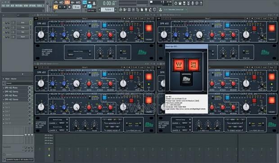Click the tempo display field
The image size is (279, 163).
(x=76, y=7)
